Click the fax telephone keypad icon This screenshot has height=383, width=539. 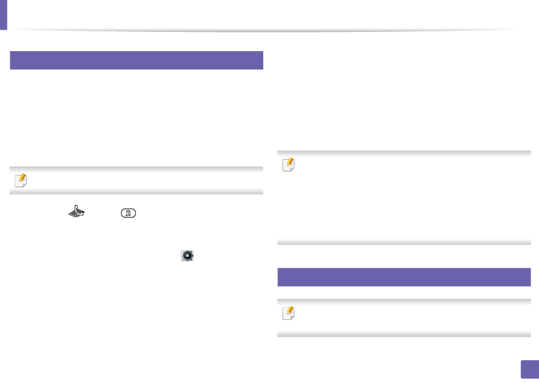[77, 211]
